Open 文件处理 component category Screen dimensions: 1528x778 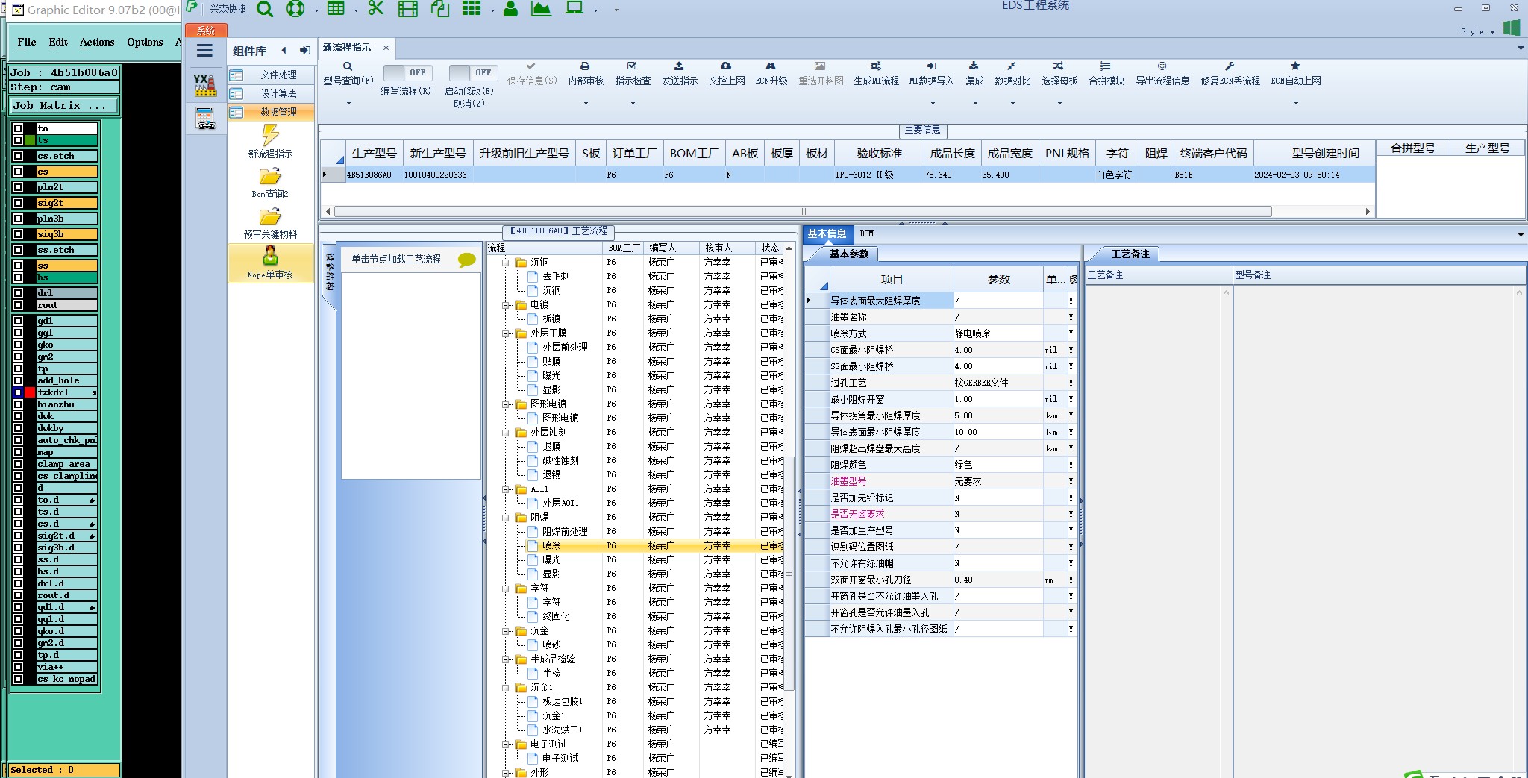click(271, 75)
